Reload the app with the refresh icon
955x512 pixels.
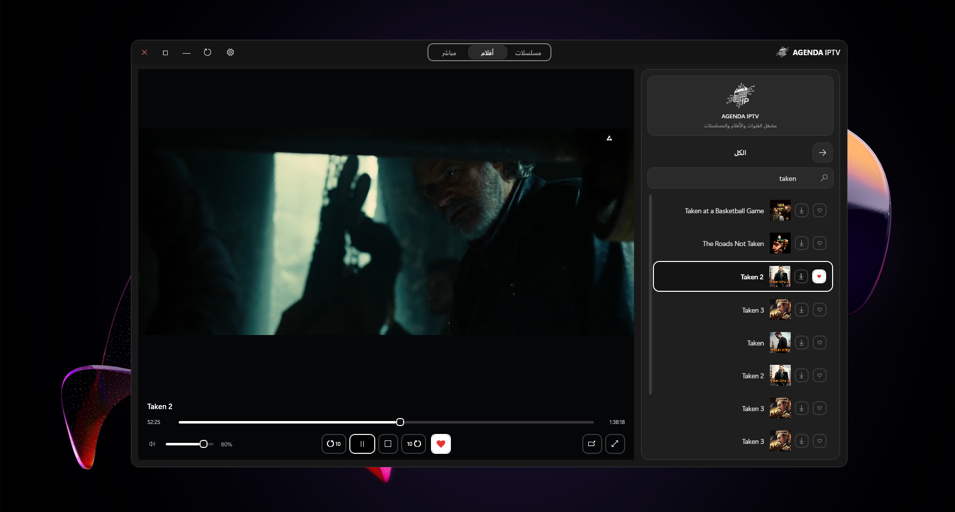coord(208,52)
